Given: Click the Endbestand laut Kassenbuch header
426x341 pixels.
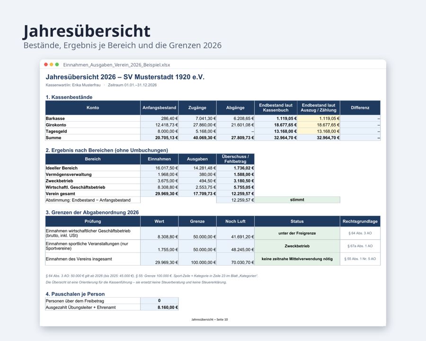Looking at the screenshot, I should click(x=276, y=108).
